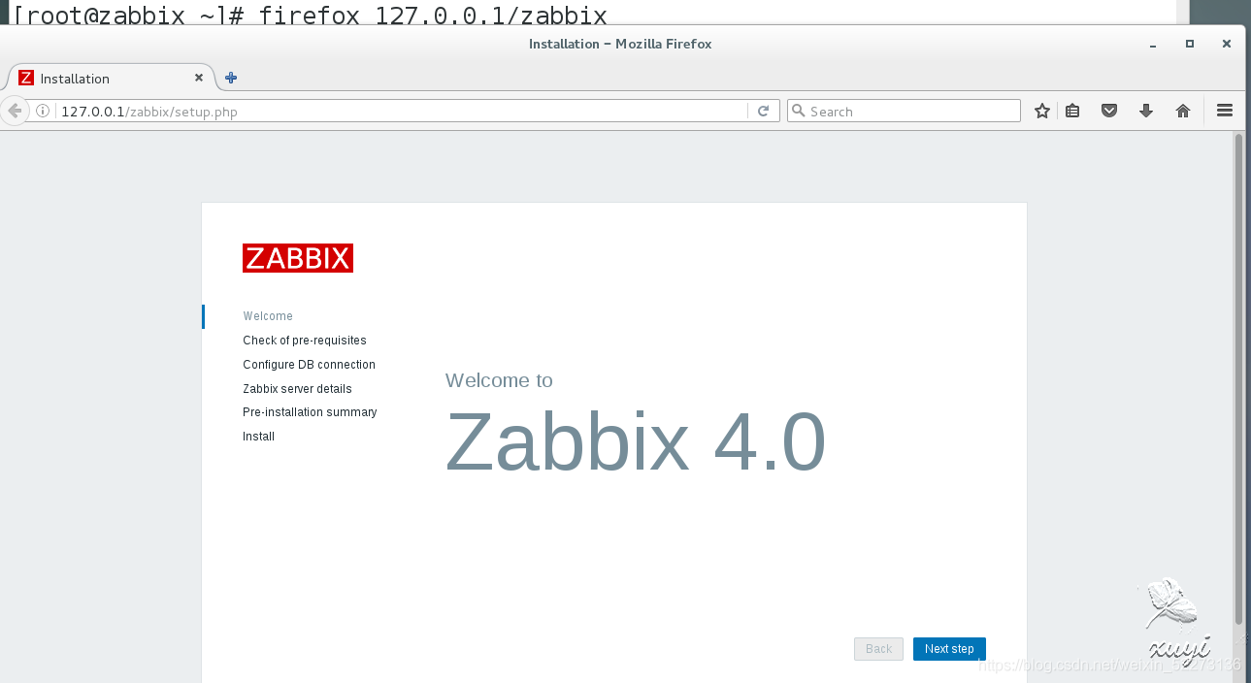Viewport: 1251px width, 683px height.
Task: Select Pre-installation summary step
Action: [x=310, y=412]
